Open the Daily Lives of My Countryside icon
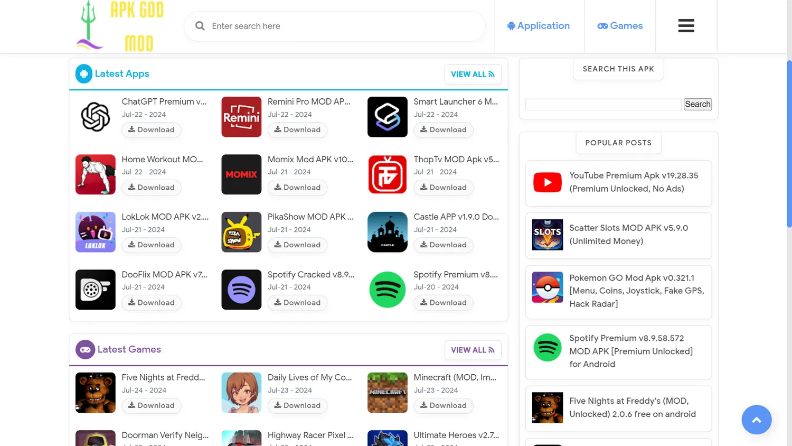 point(241,393)
